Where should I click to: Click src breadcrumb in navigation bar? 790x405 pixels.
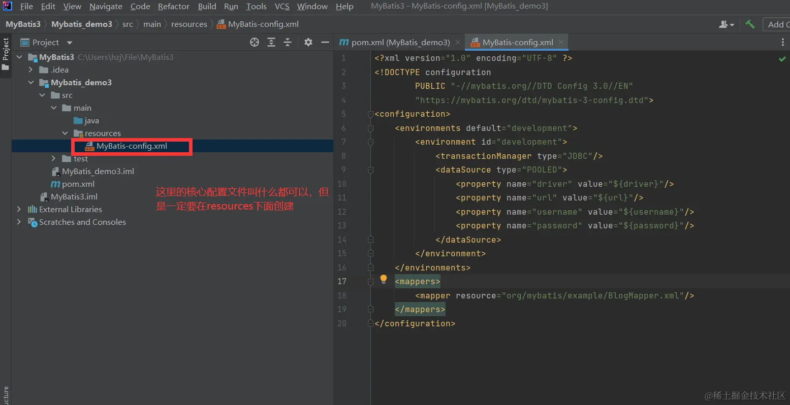[x=128, y=24]
